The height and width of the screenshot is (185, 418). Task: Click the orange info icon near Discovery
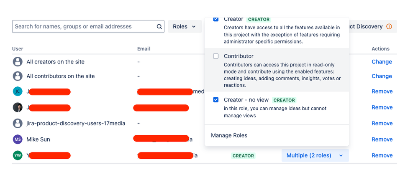point(389,27)
